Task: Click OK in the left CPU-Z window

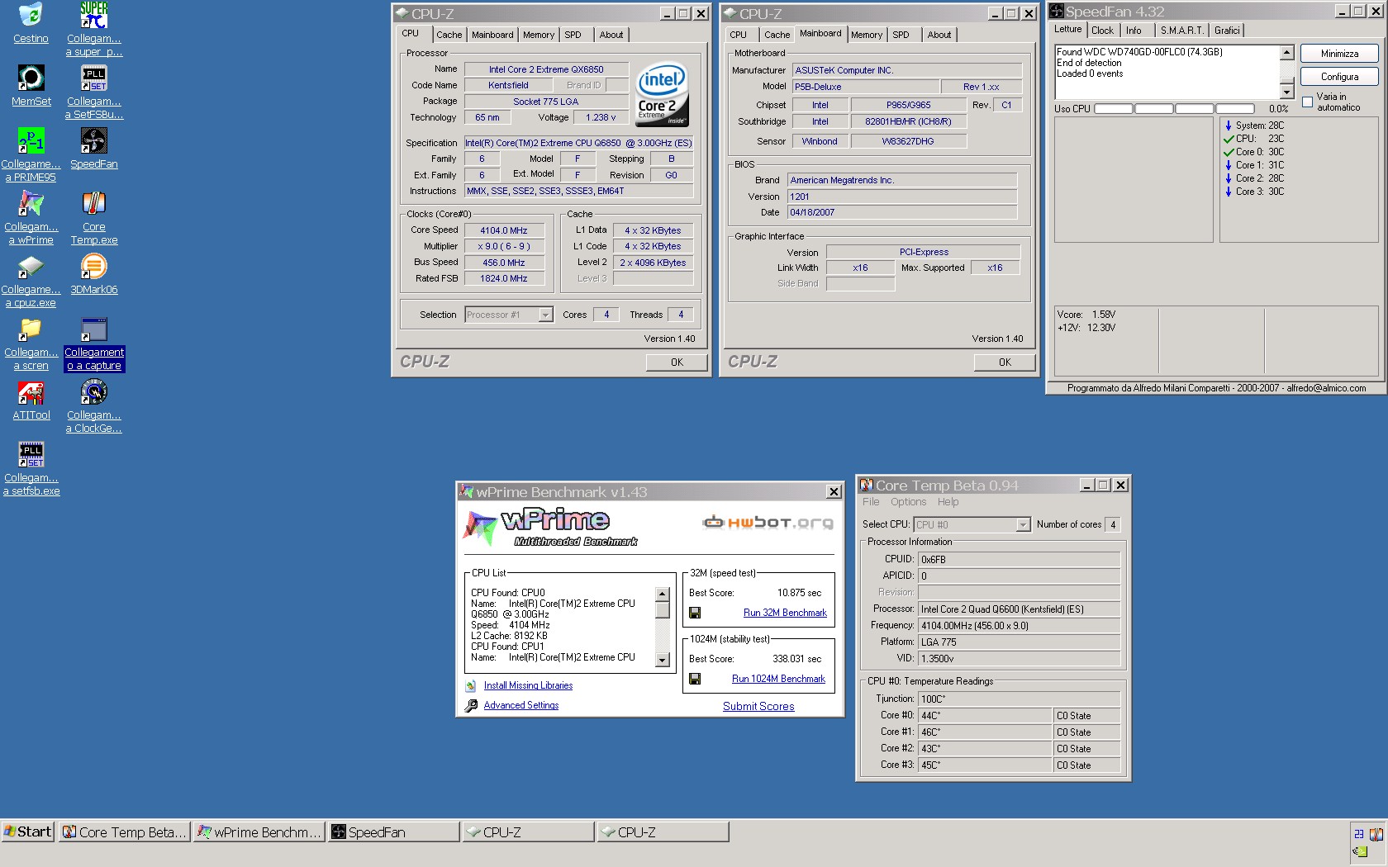Action: pyautogui.click(x=677, y=362)
